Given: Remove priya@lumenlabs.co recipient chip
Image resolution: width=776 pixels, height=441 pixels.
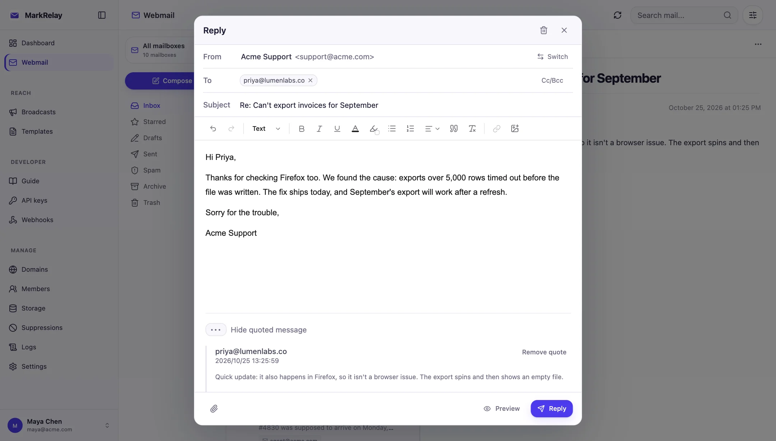Looking at the screenshot, I should click(310, 81).
